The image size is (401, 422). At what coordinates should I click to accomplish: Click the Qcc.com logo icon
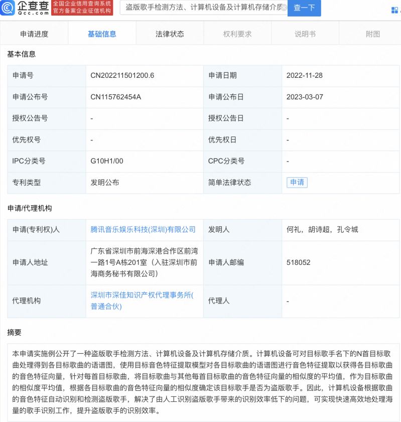click(7, 8)
